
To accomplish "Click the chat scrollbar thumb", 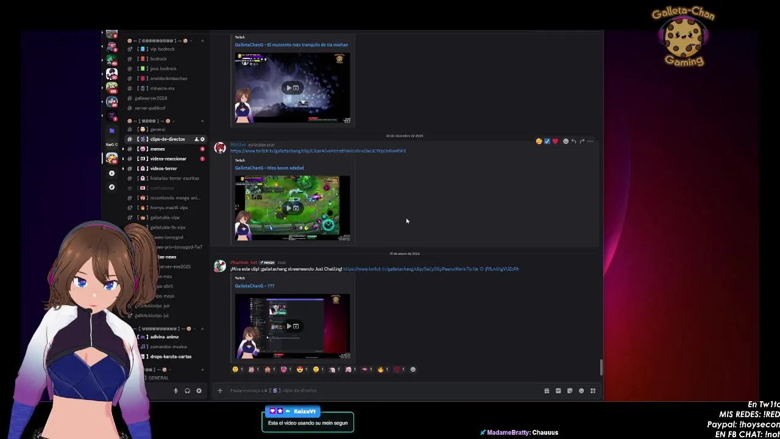I will coord(601,367).
